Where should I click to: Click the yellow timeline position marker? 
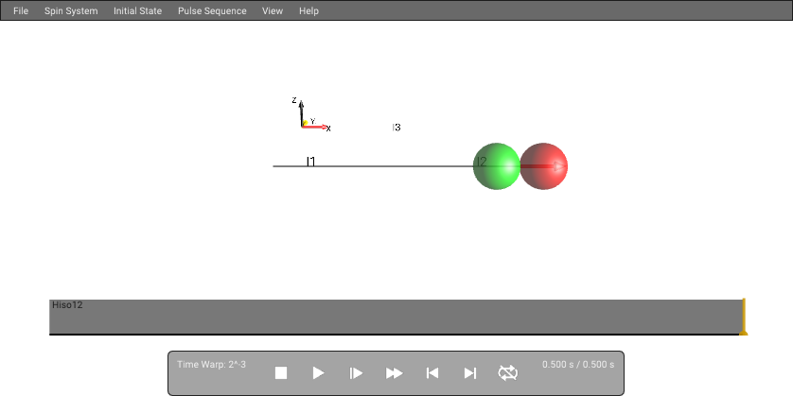coord(744,317)
